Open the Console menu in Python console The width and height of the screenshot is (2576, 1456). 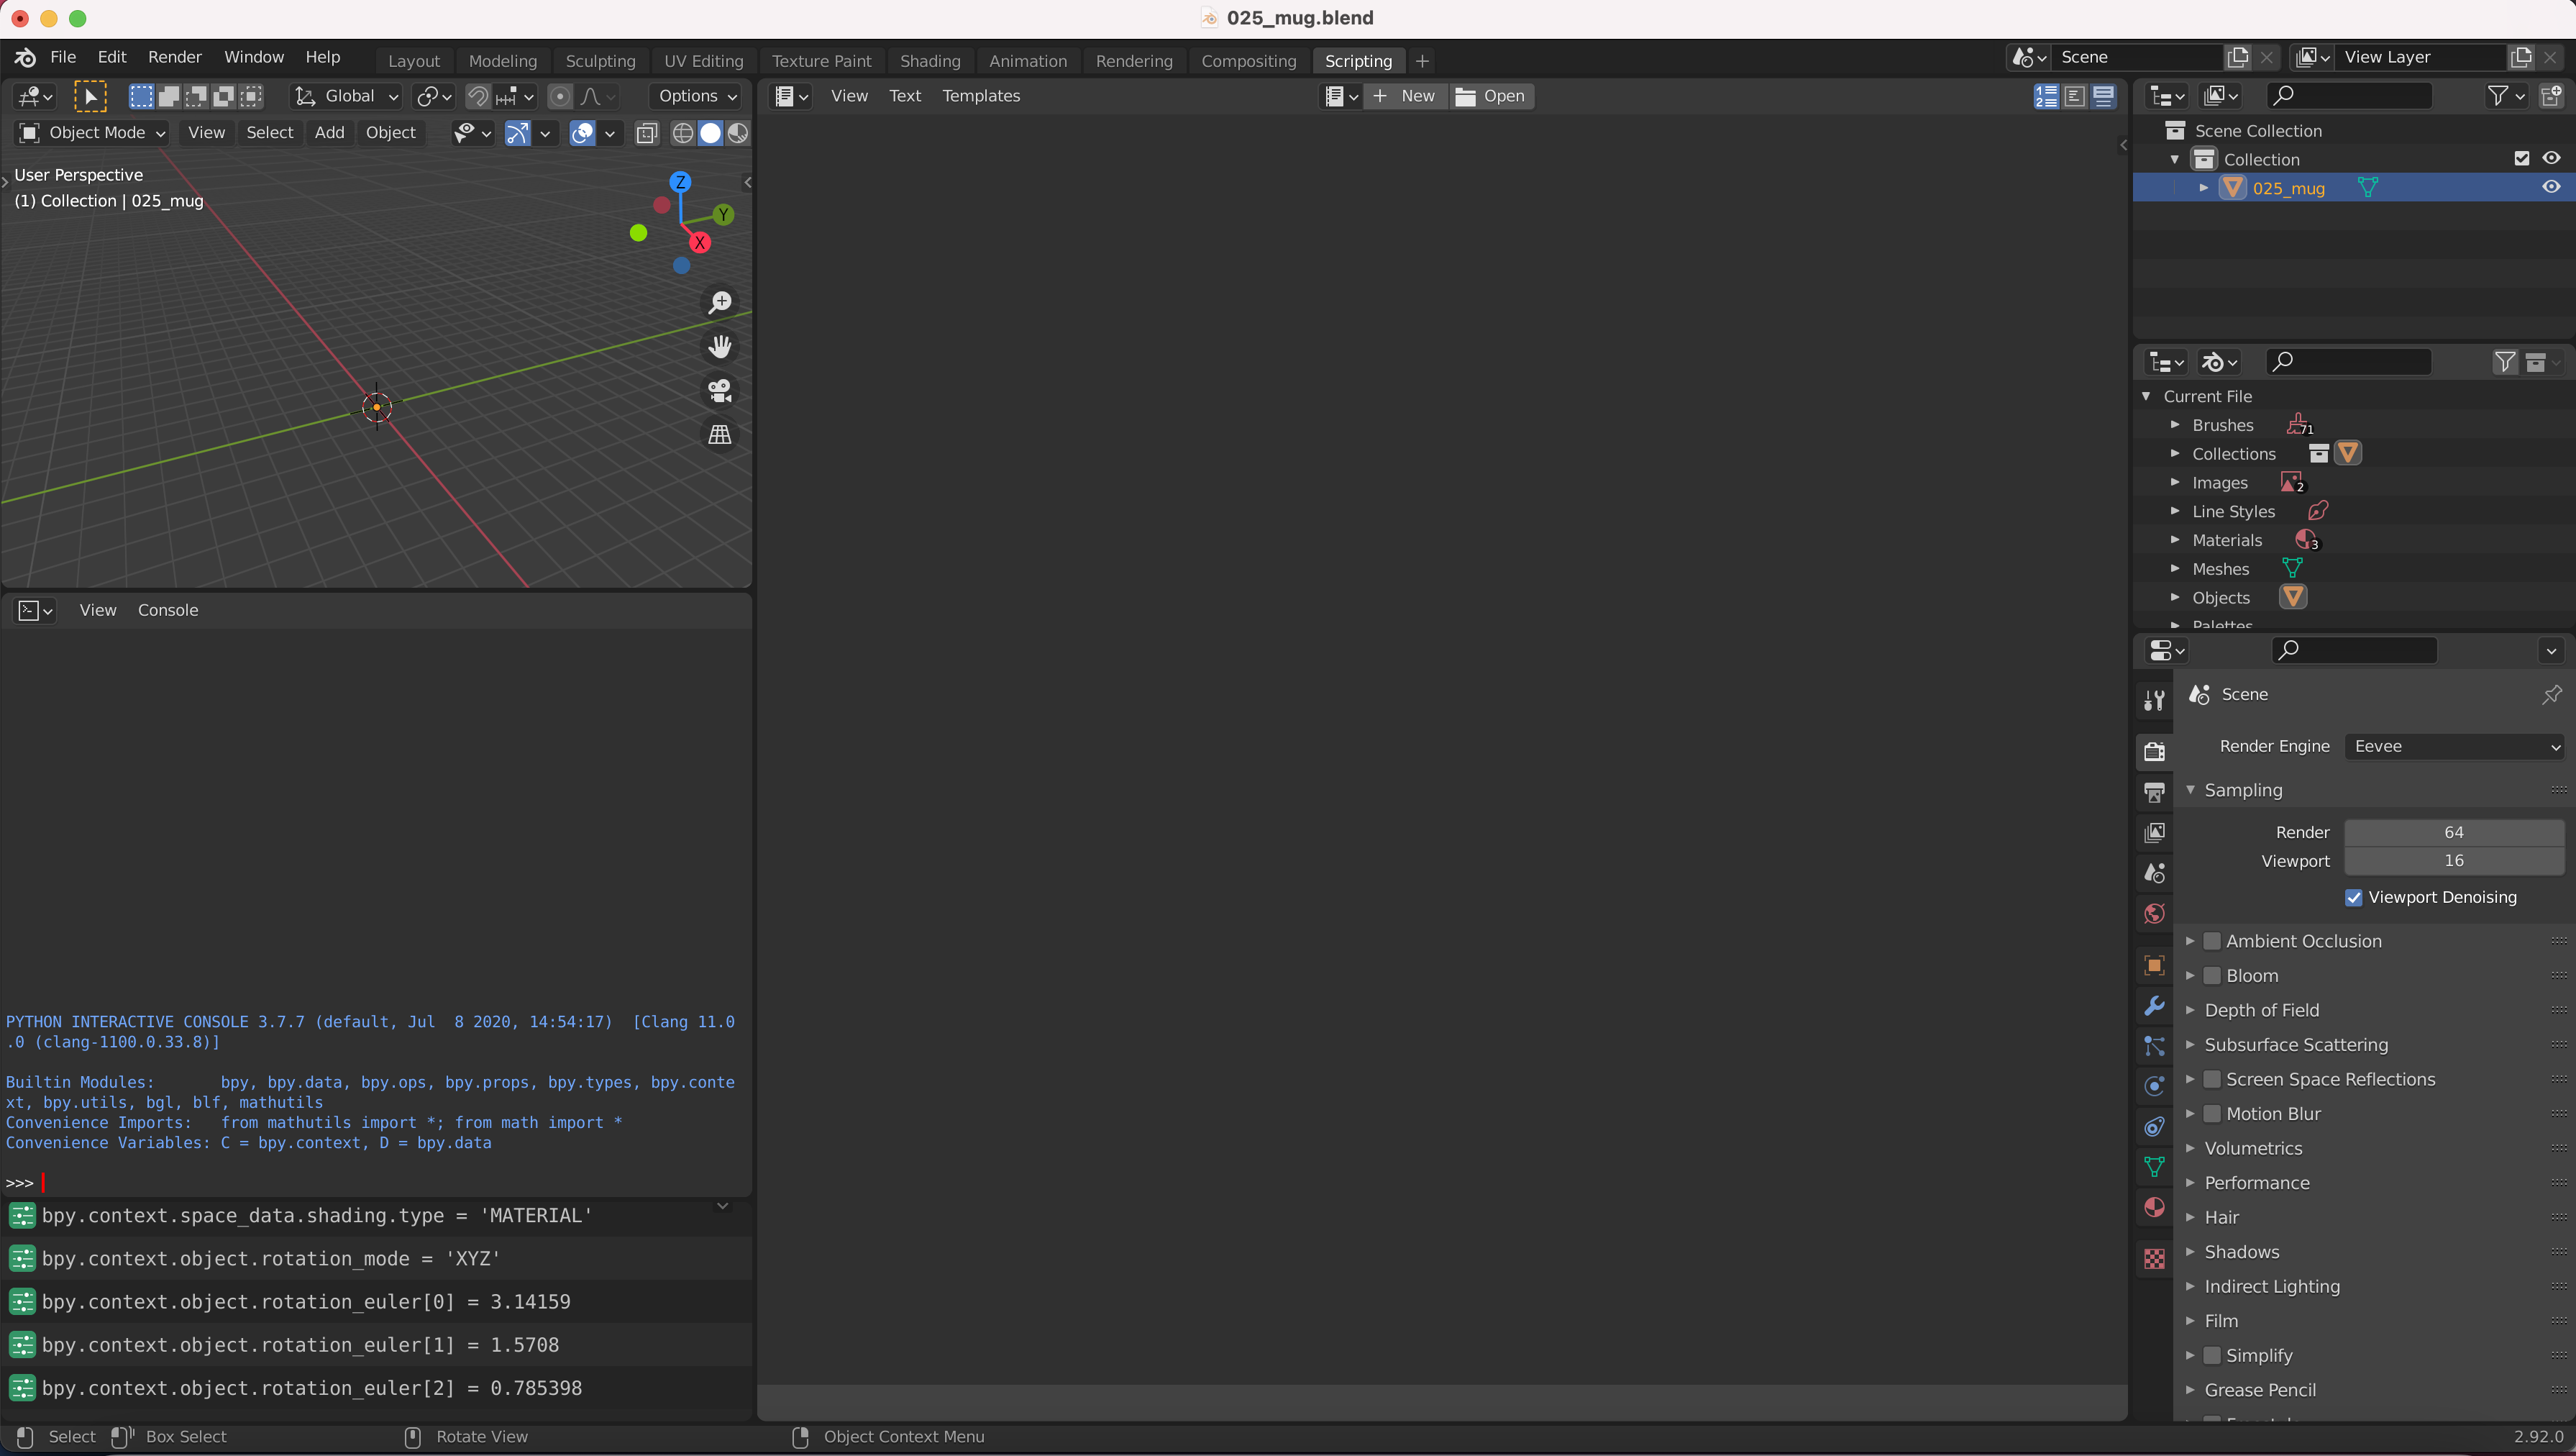pyautogui.click(x=168, y=610)
